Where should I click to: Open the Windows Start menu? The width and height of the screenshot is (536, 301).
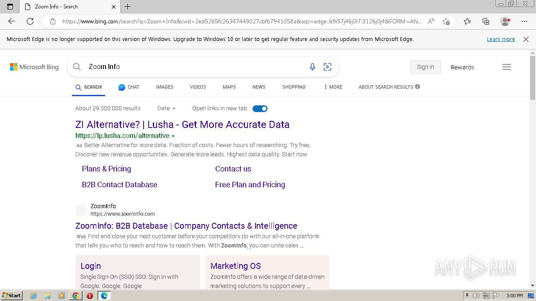[12, 296]
